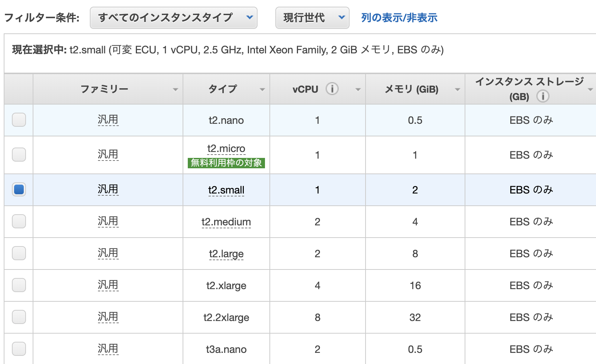596x364 pixels.
Task: Click the 列の表示/非表示 link
Action: (399, 18)
